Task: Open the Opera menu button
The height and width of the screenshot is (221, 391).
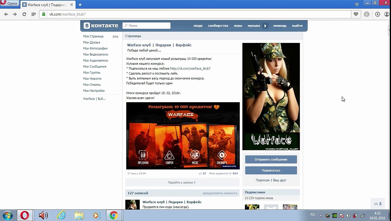Action: [x=9, y=3]
